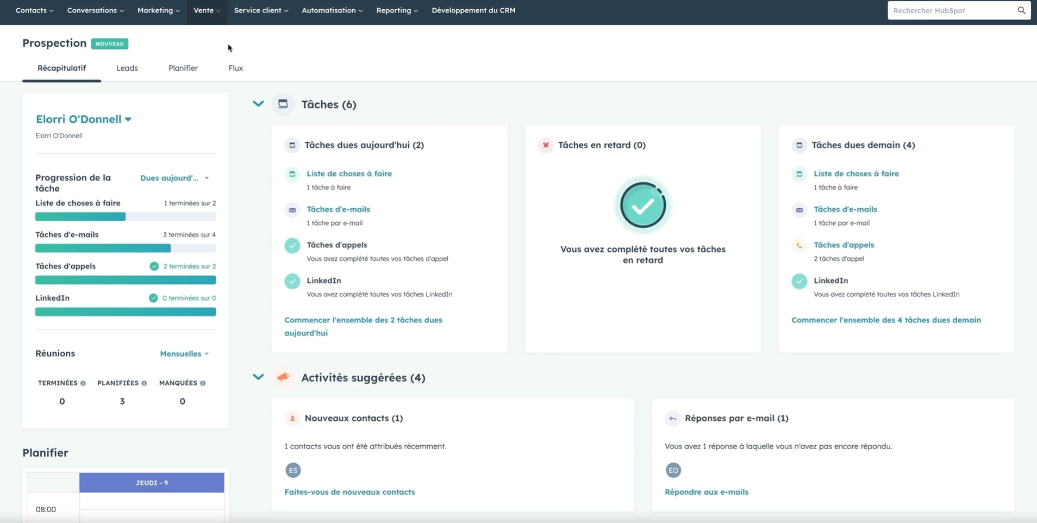Click the Tâches d'e-mails progress bar
Screen dimensions: 1037x523
(125, 248)
